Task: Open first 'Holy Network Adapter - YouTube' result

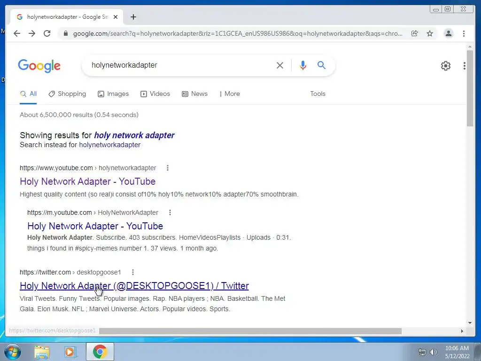Action: click(88, 181)
